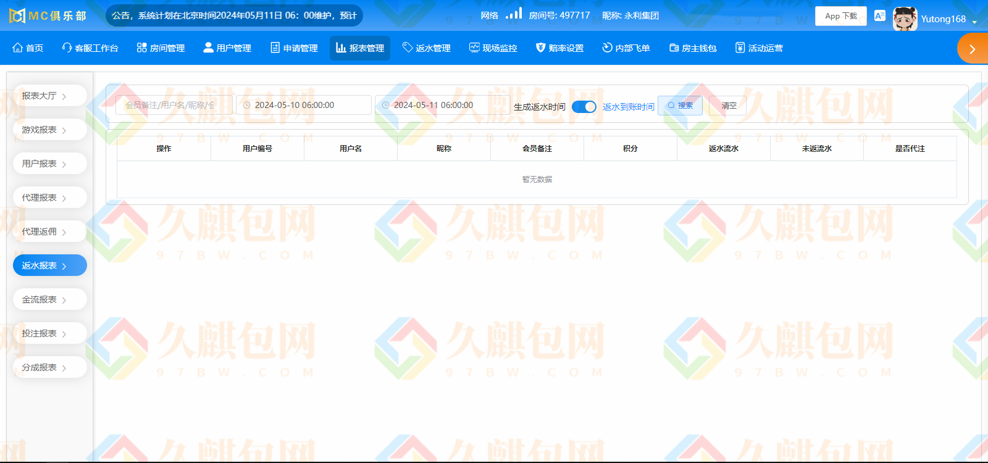Click the network signal strength icon

(x=514, y=13)
